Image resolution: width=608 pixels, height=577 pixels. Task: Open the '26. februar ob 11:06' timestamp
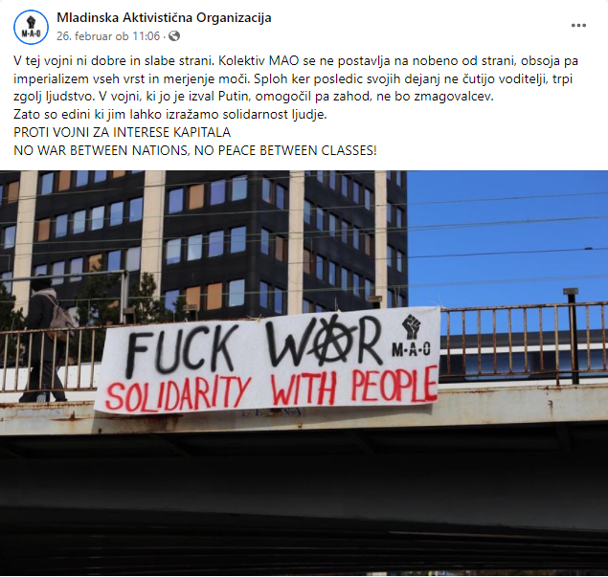108,36
